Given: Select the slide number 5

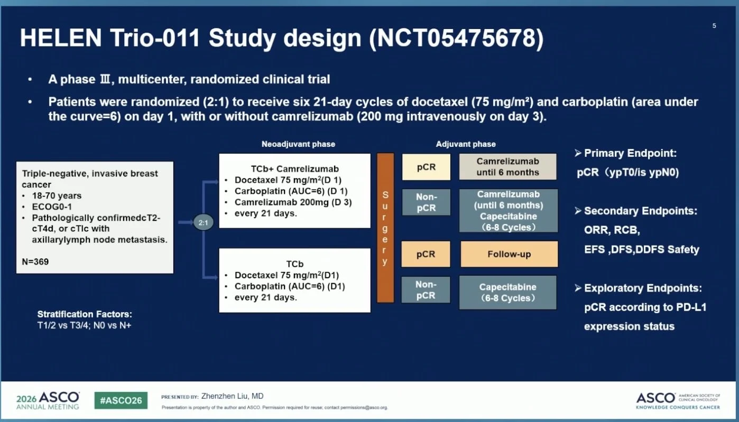Looking at the screenshot, I should click(714, 26).
